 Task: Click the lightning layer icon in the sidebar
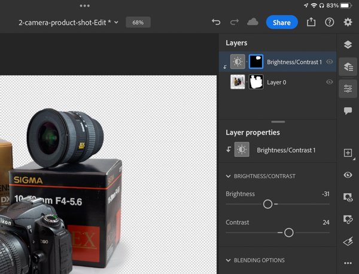pos(348,241)
